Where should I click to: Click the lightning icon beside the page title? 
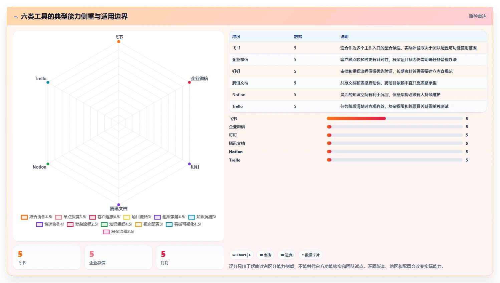coord(16,17)
